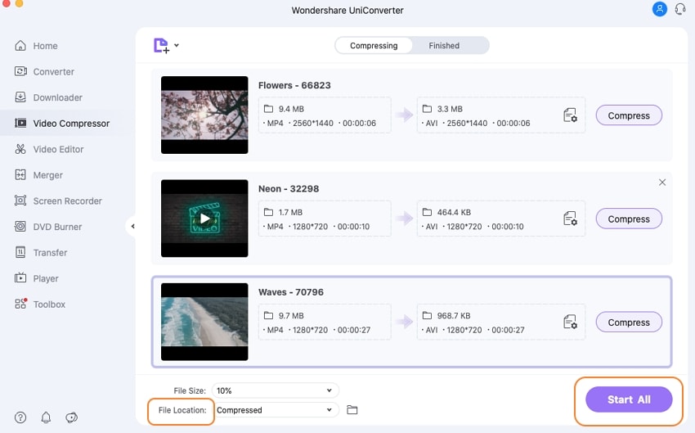Open user account profile icon

click(x=660, y=9)
